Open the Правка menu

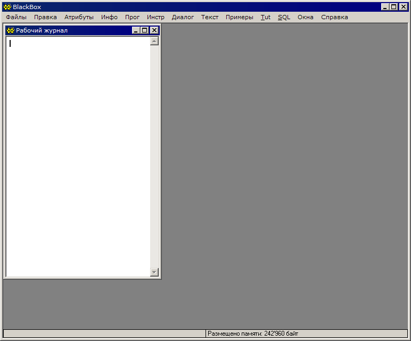pos(45,17)
